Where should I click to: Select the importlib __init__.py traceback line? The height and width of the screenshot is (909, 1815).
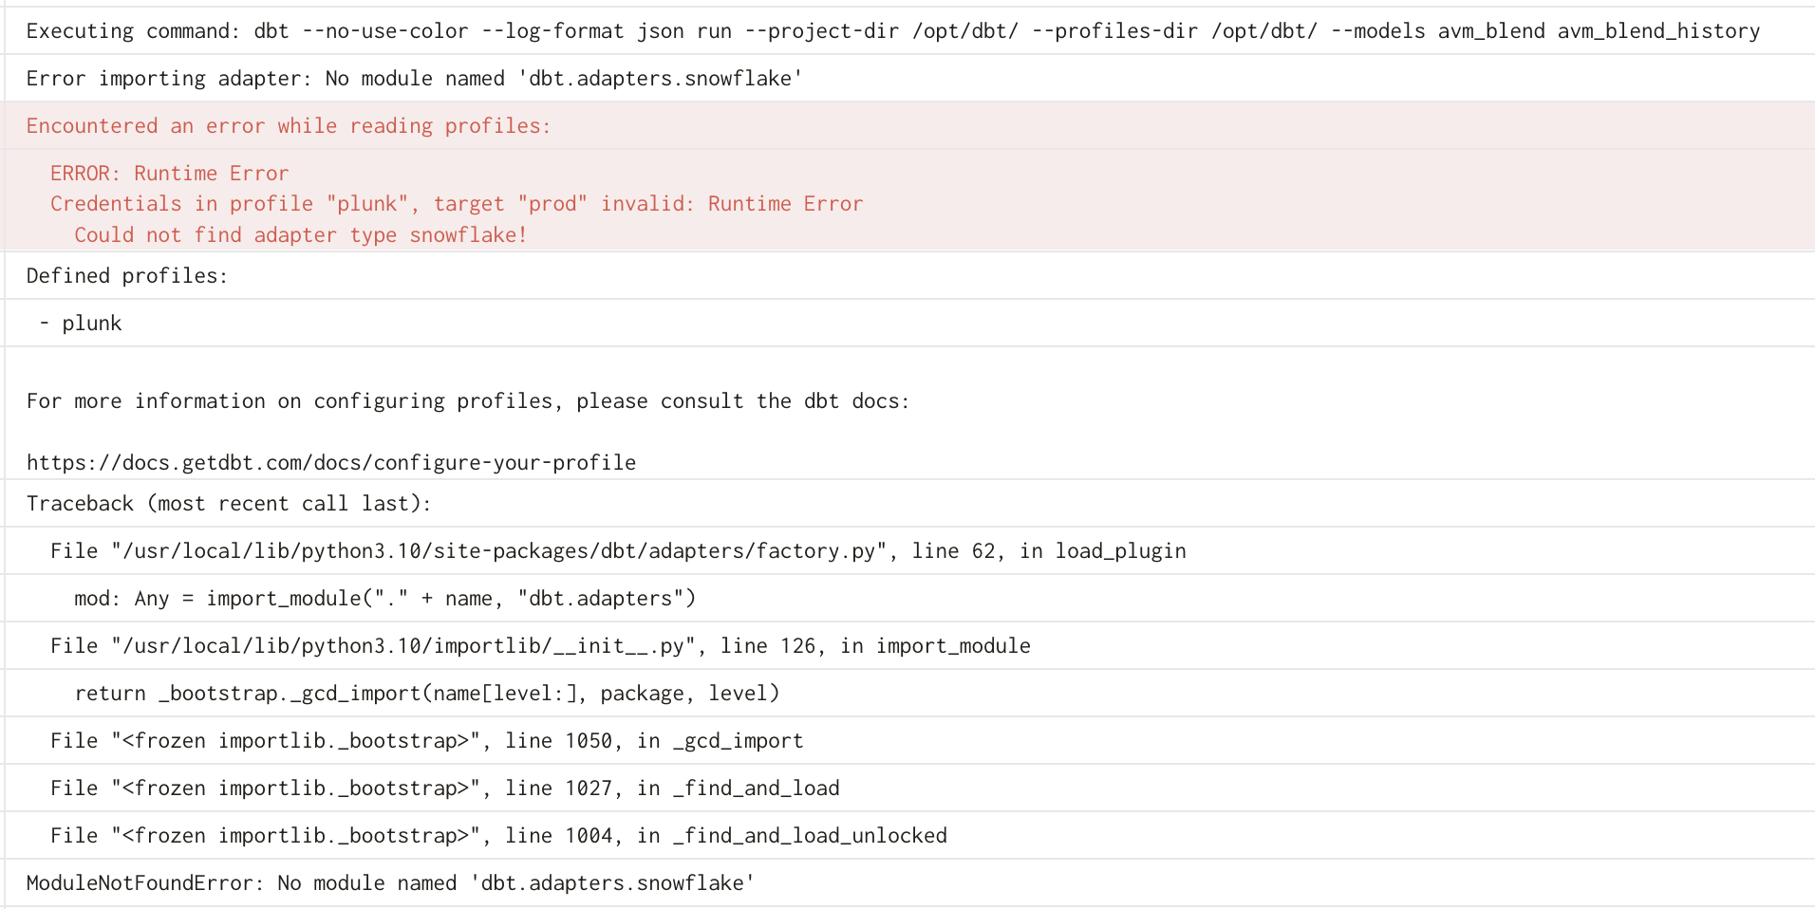click(x=539, y=645)
